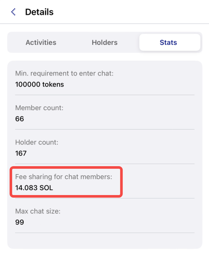
Task: Select the Member count label
Action: coord(39,108)
